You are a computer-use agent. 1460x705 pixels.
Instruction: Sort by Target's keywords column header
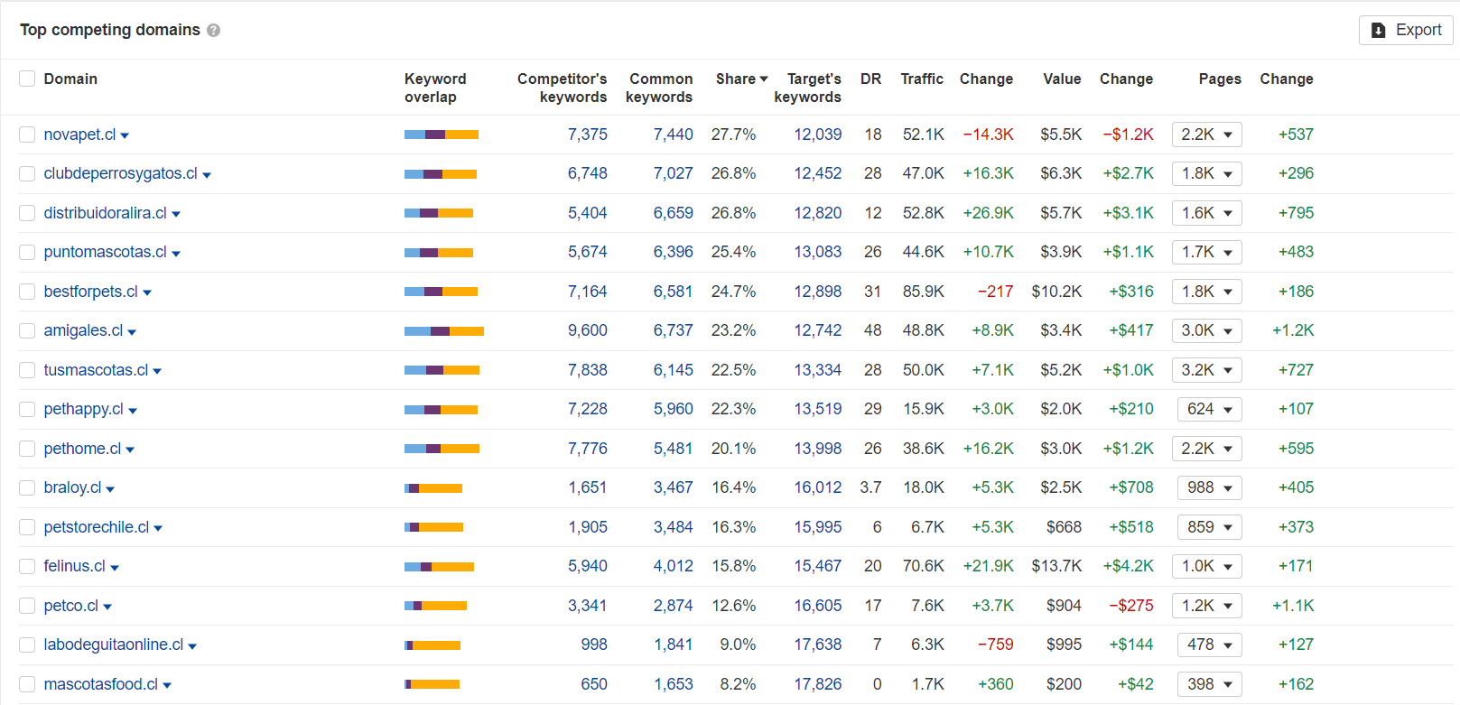pos(807,88)
